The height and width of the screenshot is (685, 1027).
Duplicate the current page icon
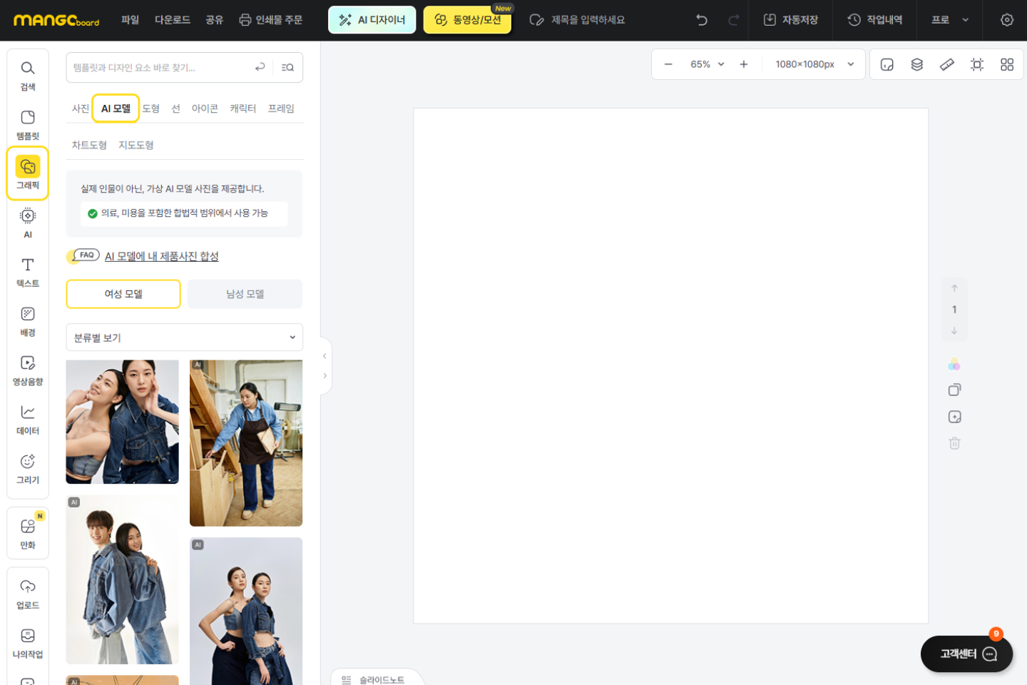pos(954,390)
